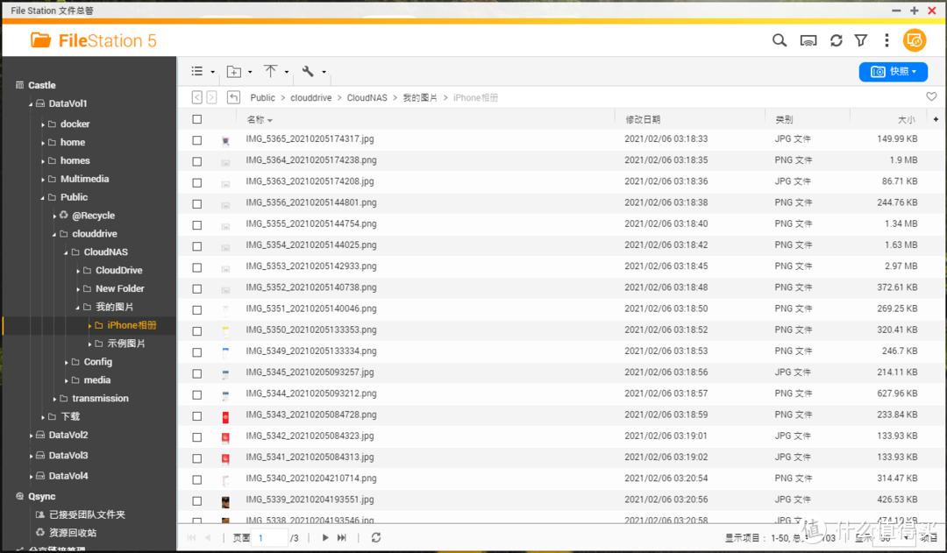This screenshot has height=553, width=947.
Task: Jump to the last page with the skip-forward control
Action: click(341, 537)
